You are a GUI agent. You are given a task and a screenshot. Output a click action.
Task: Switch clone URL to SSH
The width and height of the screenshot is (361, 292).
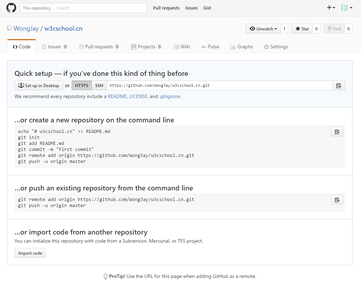99,86
